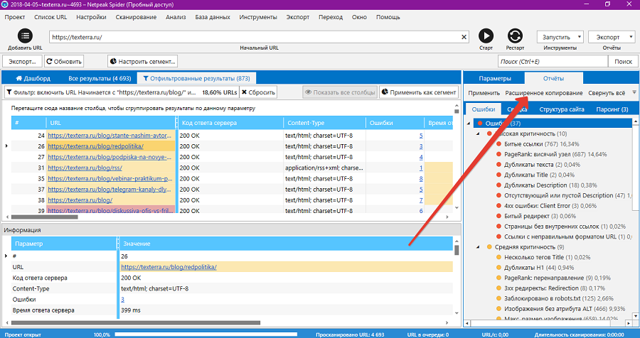Open the Export (Экспорт) menu in menu bar
Viewport: 640px width, 338px height.
297,17
